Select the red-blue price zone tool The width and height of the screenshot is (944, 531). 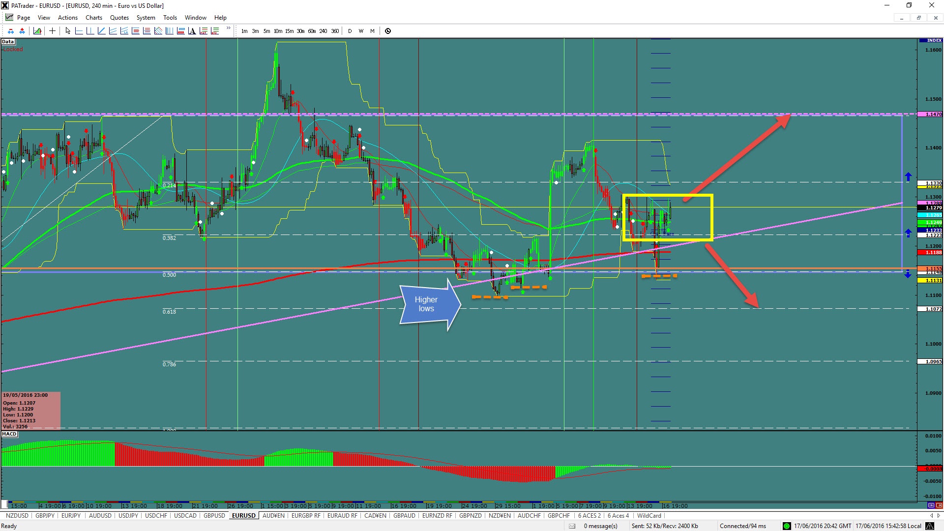point(180,31)
